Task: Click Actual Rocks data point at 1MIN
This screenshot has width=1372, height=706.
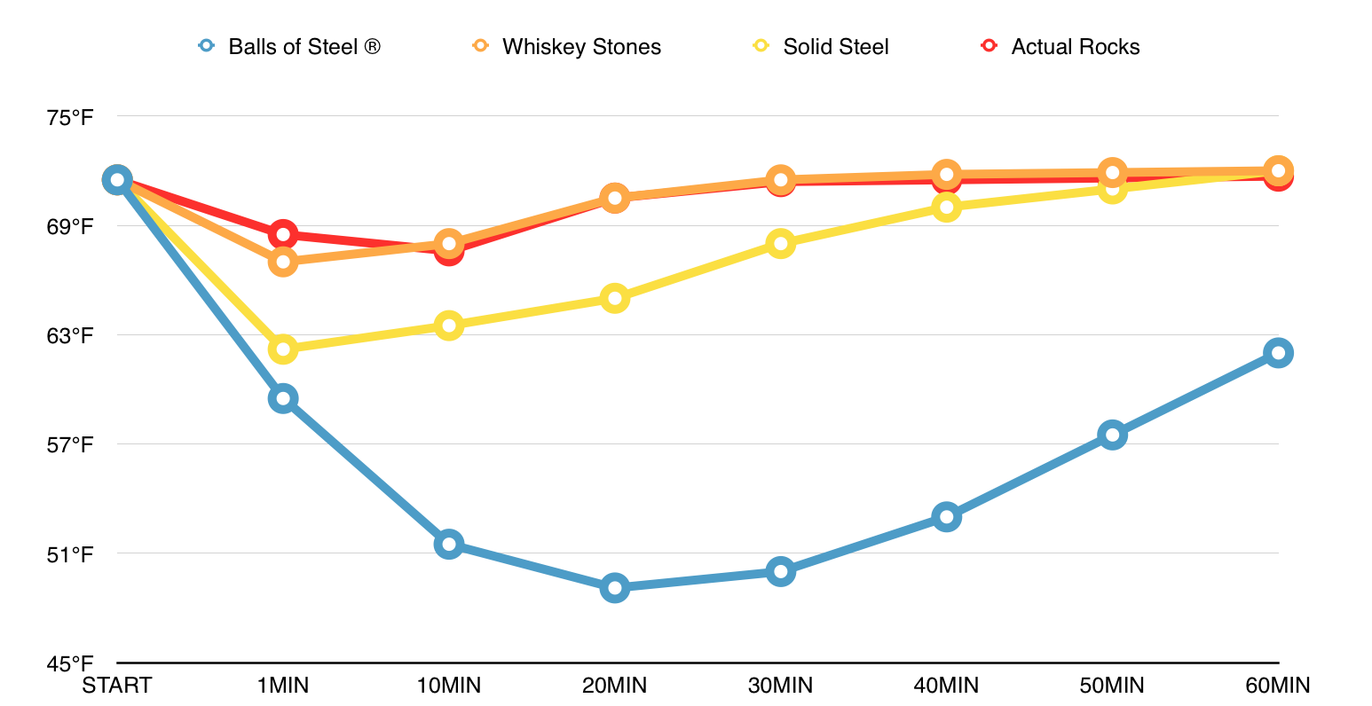Action: coord(283,235)
